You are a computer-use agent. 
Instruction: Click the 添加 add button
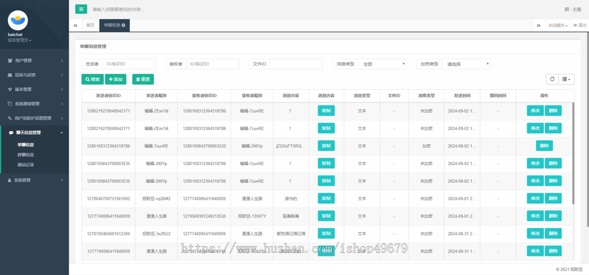pyautogui.click(x=116, y=79)
